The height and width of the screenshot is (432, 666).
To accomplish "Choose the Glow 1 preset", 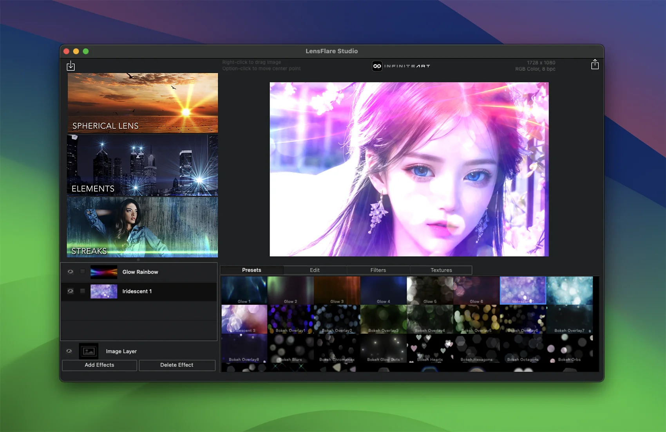I will tap(244, 290).
